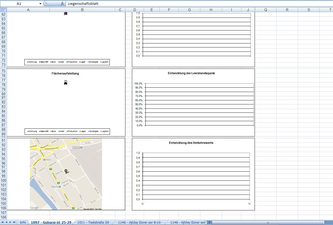Click the Entwicklung des Verkehrswerts chart title
The height and width of the screenshot is (225, 333).
point(191,143)
